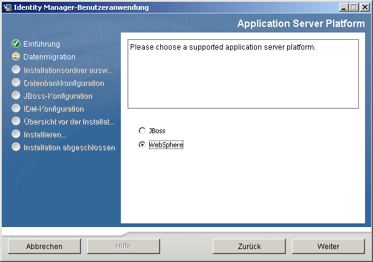The height and width of the screenshot is (262, 373).
Task: Click the green checkmark beside Einführung
Action: (x=16, y=44)
